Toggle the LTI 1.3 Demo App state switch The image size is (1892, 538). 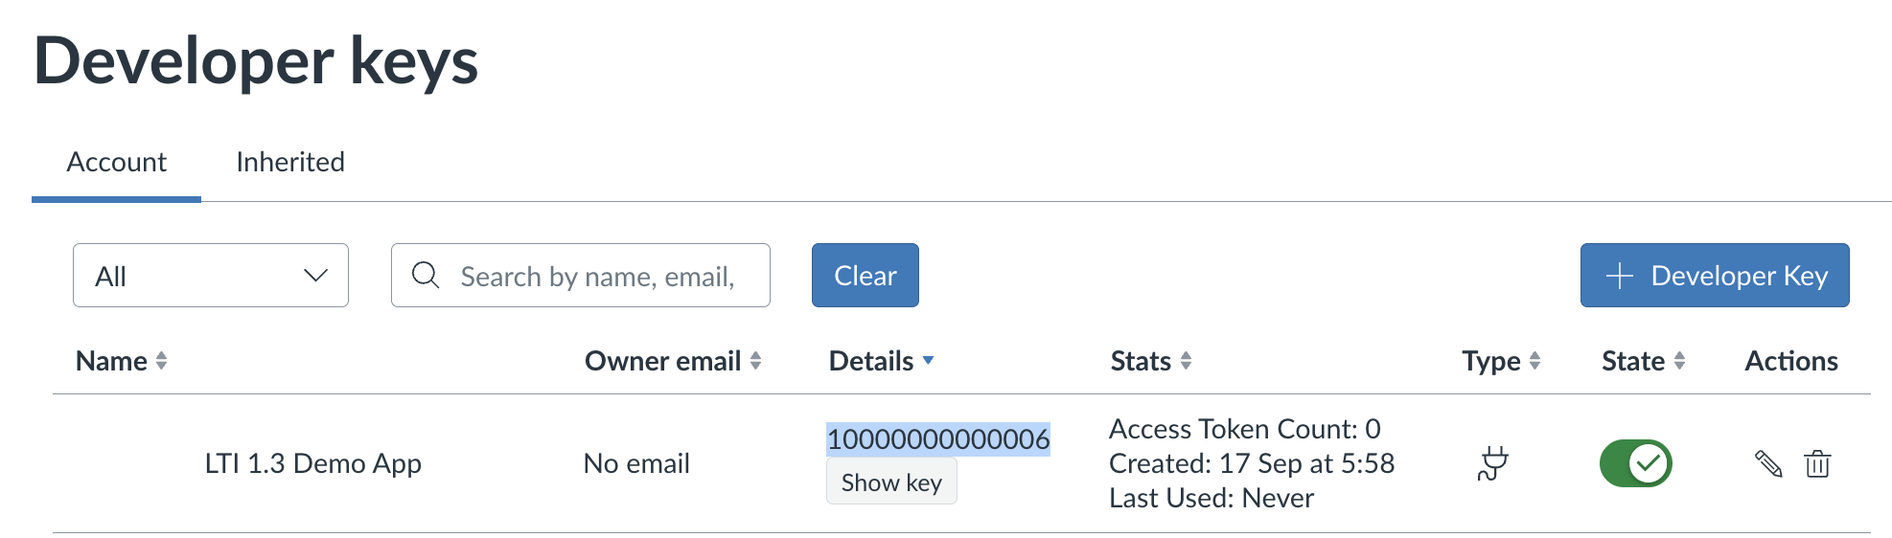1635,464
